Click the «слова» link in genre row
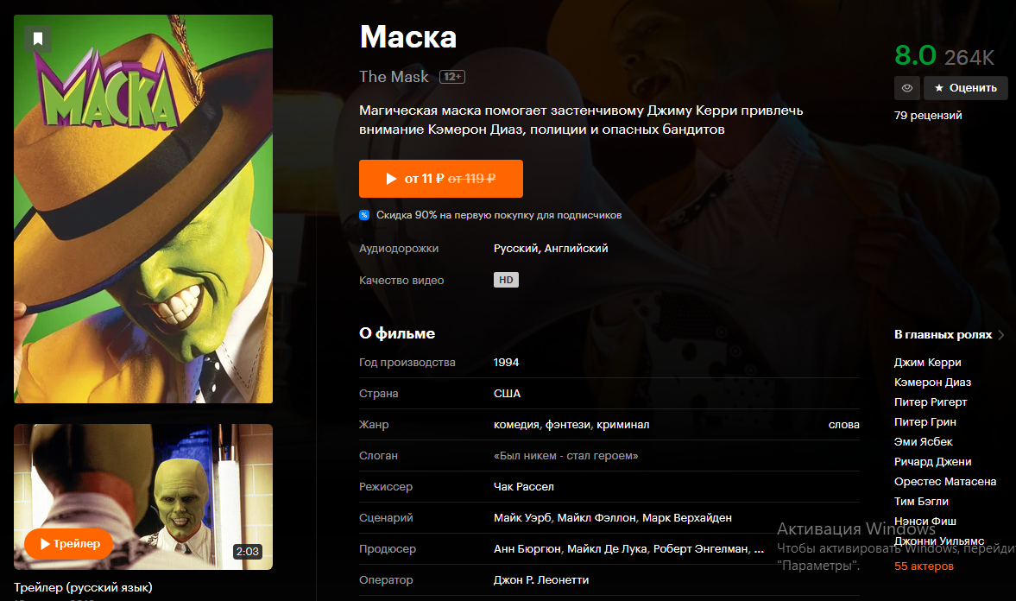The height and width of the screenshot is (601, 1016). tap(843, 425)
